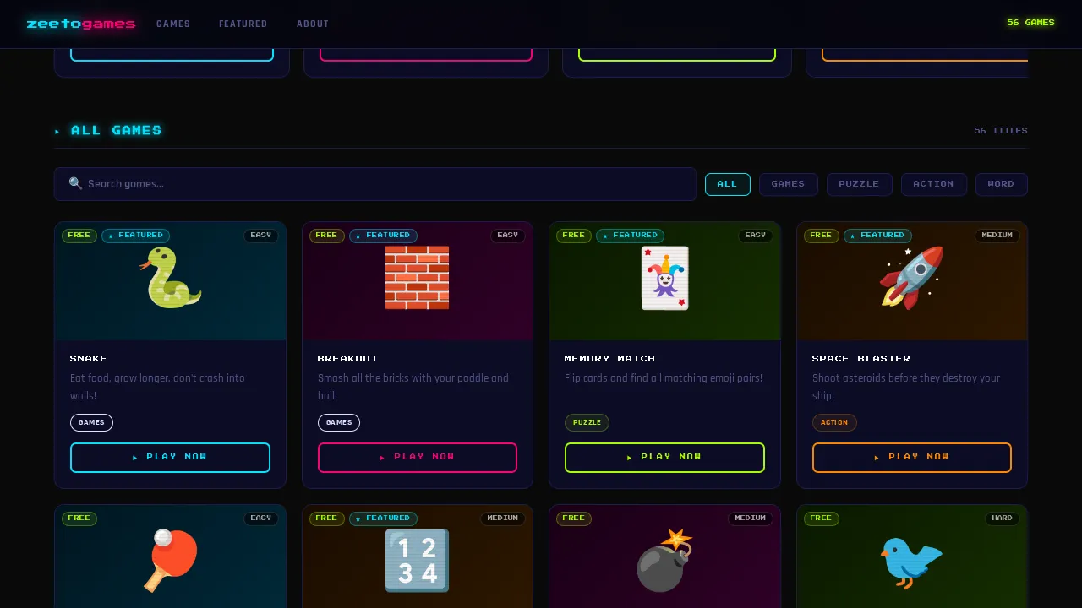The height and width of the screenshot is (608, 1082).
Task: Click the bomb game icon
Action: pos(664,561)
